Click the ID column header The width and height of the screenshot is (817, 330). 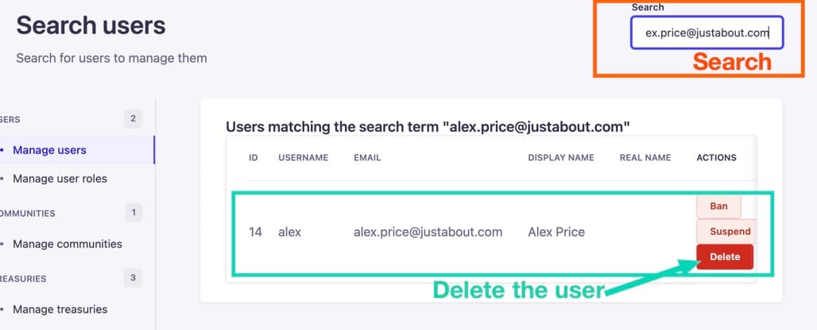click(x=254, y=158)
